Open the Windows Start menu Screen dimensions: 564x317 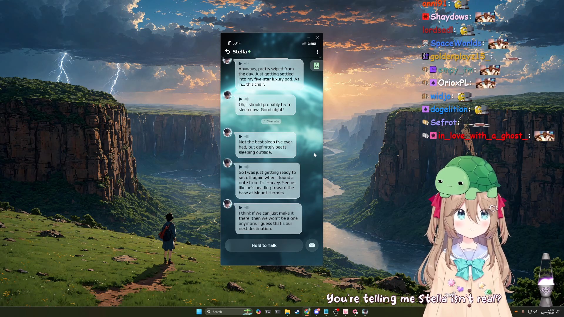(x=199, y=312)
